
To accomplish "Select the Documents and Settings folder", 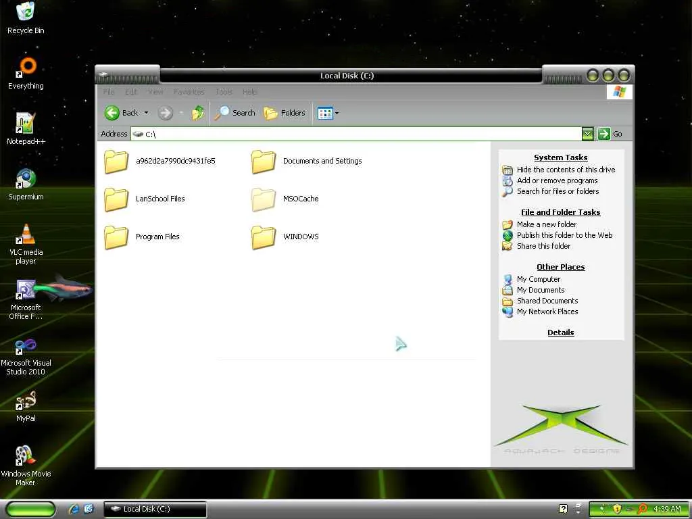I will [307, 161].
